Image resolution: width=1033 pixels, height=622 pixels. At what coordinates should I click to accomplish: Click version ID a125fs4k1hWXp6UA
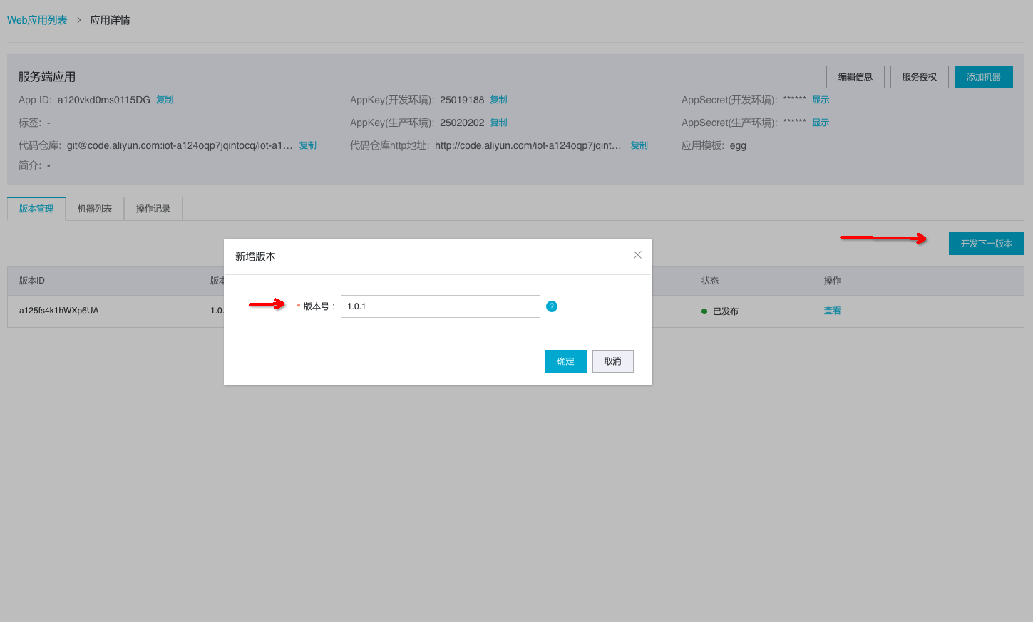pyautogui.click(x=59, y=311)
